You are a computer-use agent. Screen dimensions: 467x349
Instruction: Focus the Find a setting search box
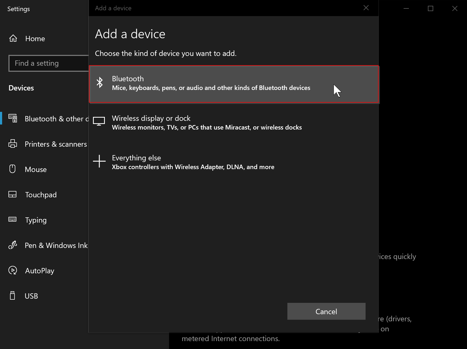tap(49, 63)
